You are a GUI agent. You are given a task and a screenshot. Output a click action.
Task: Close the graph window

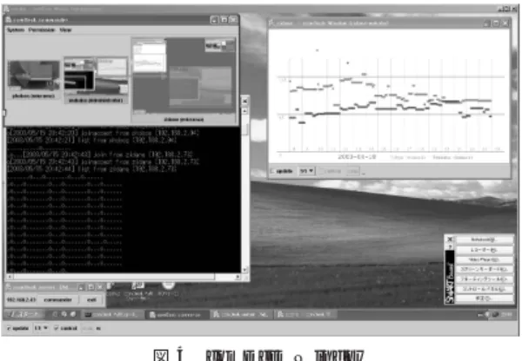tap(505, 23)
